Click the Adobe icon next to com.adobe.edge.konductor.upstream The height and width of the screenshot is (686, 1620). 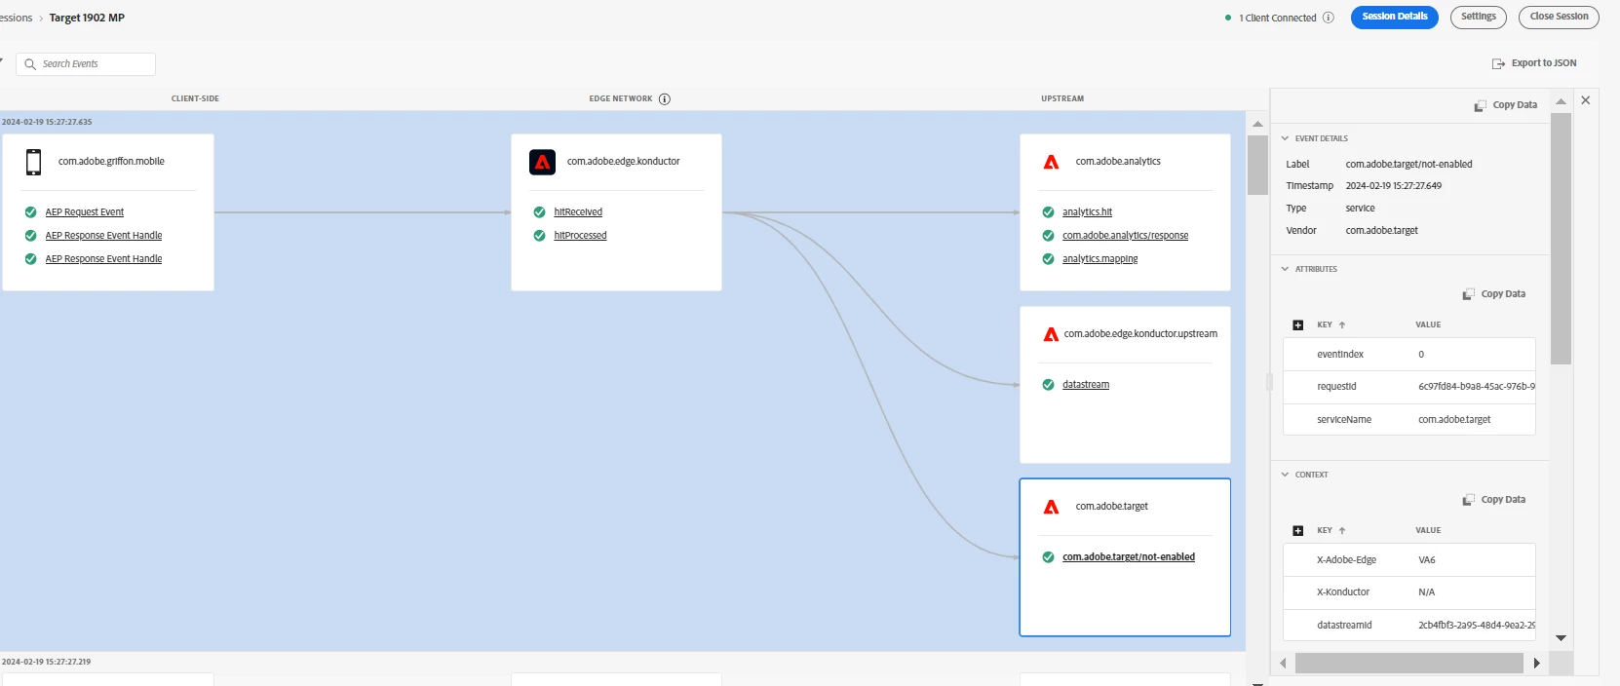pyautogui.click(x=1051, y=334)
